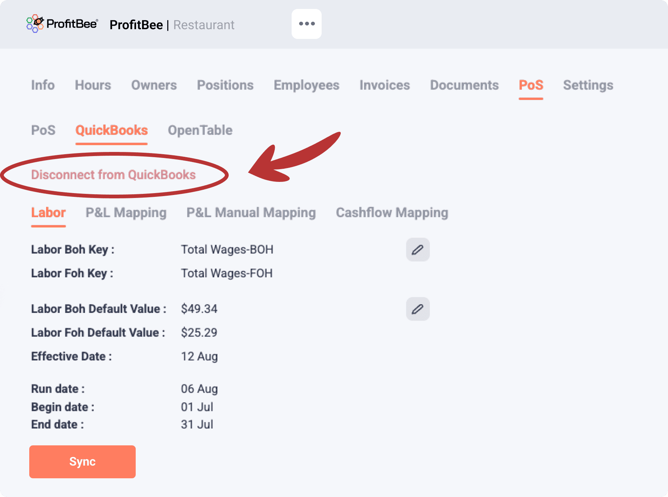Open the Info tab

[x=43, y=85]
